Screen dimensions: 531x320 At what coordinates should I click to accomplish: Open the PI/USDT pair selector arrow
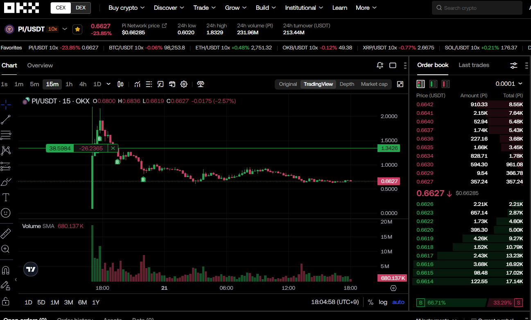click(x=65, y=29)
